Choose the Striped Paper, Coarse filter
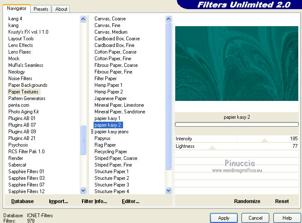 (116, 158)
